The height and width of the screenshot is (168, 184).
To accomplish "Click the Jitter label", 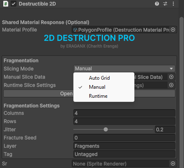I will point(10,129).
